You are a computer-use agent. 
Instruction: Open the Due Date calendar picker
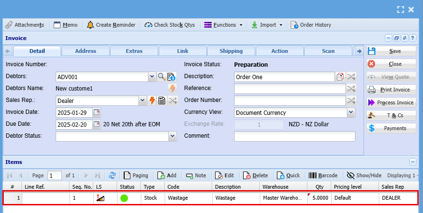click(97, 124)
